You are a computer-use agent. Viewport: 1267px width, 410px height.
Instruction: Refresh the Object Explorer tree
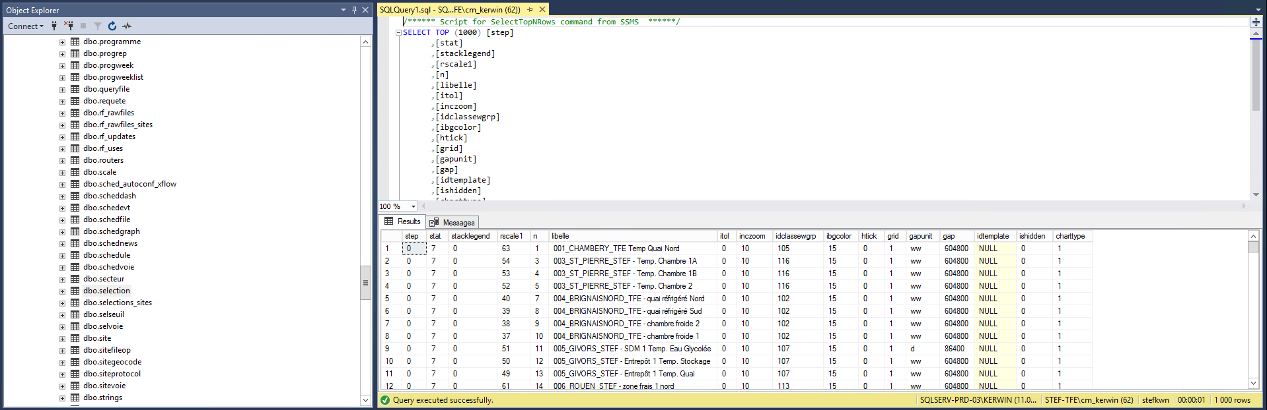click(x=112, y=26)
